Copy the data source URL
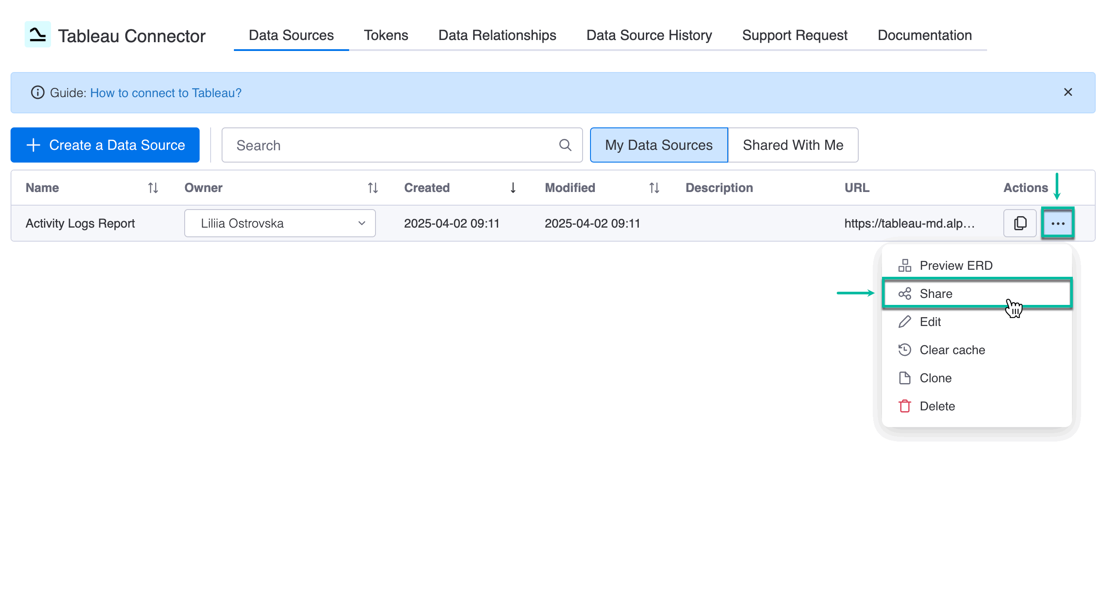Screen dimensions: 1108x594 pos(1019,223)
